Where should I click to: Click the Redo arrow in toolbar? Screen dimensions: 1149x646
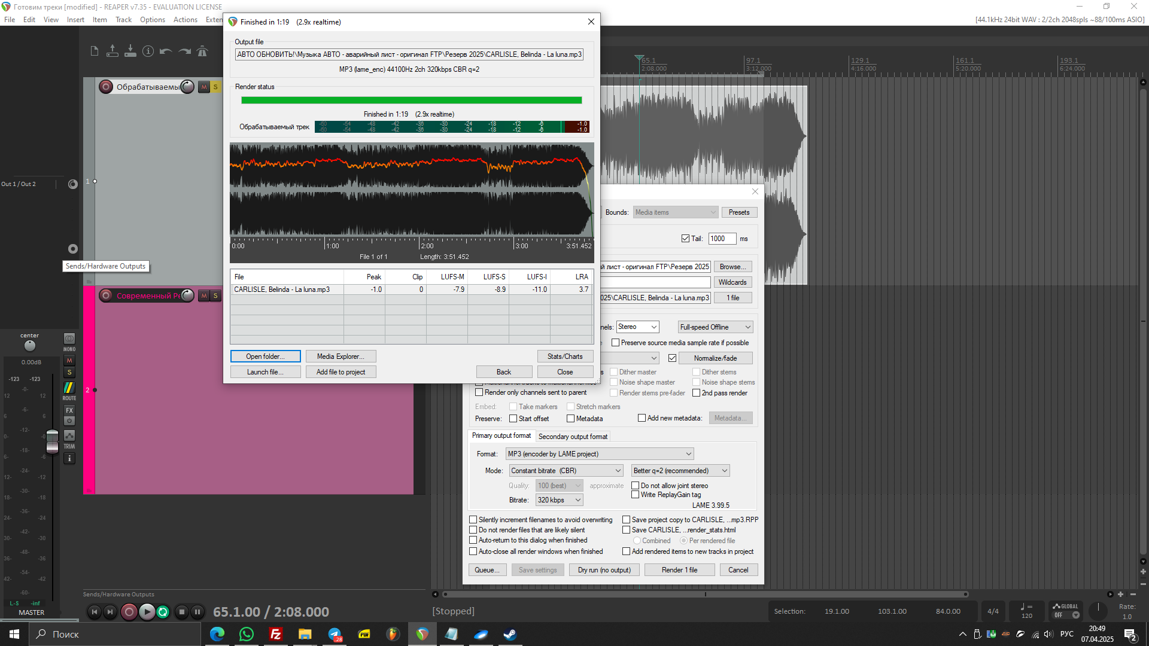[185, 51]
